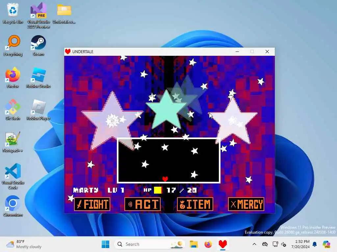Open the weather widget showing 83°F

pos(24,244)
